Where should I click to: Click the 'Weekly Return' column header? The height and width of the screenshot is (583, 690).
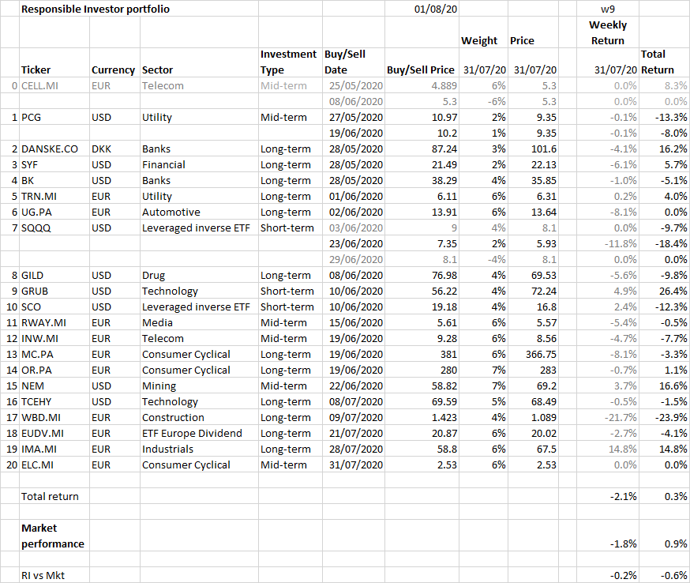[x=607, y=32]
